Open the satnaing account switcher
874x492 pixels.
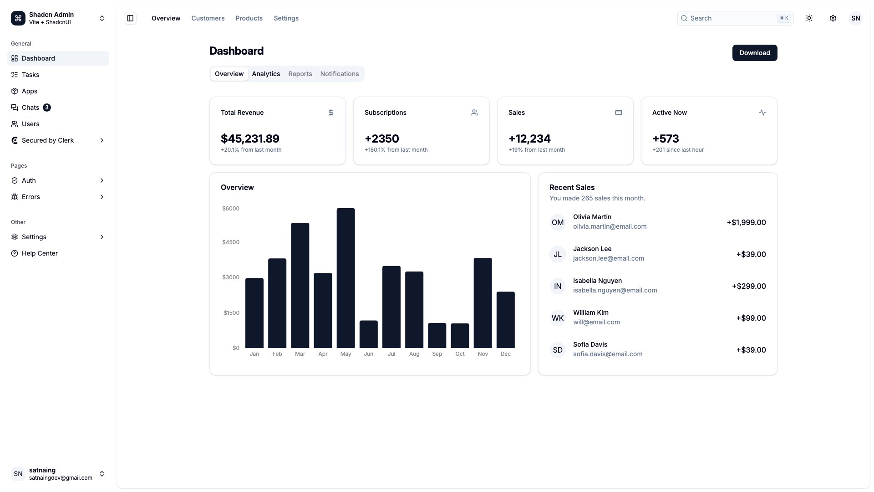point(102,474)
